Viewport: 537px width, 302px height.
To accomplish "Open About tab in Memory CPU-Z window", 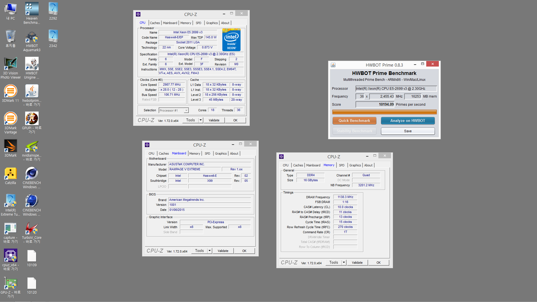I will coord(368,165).
